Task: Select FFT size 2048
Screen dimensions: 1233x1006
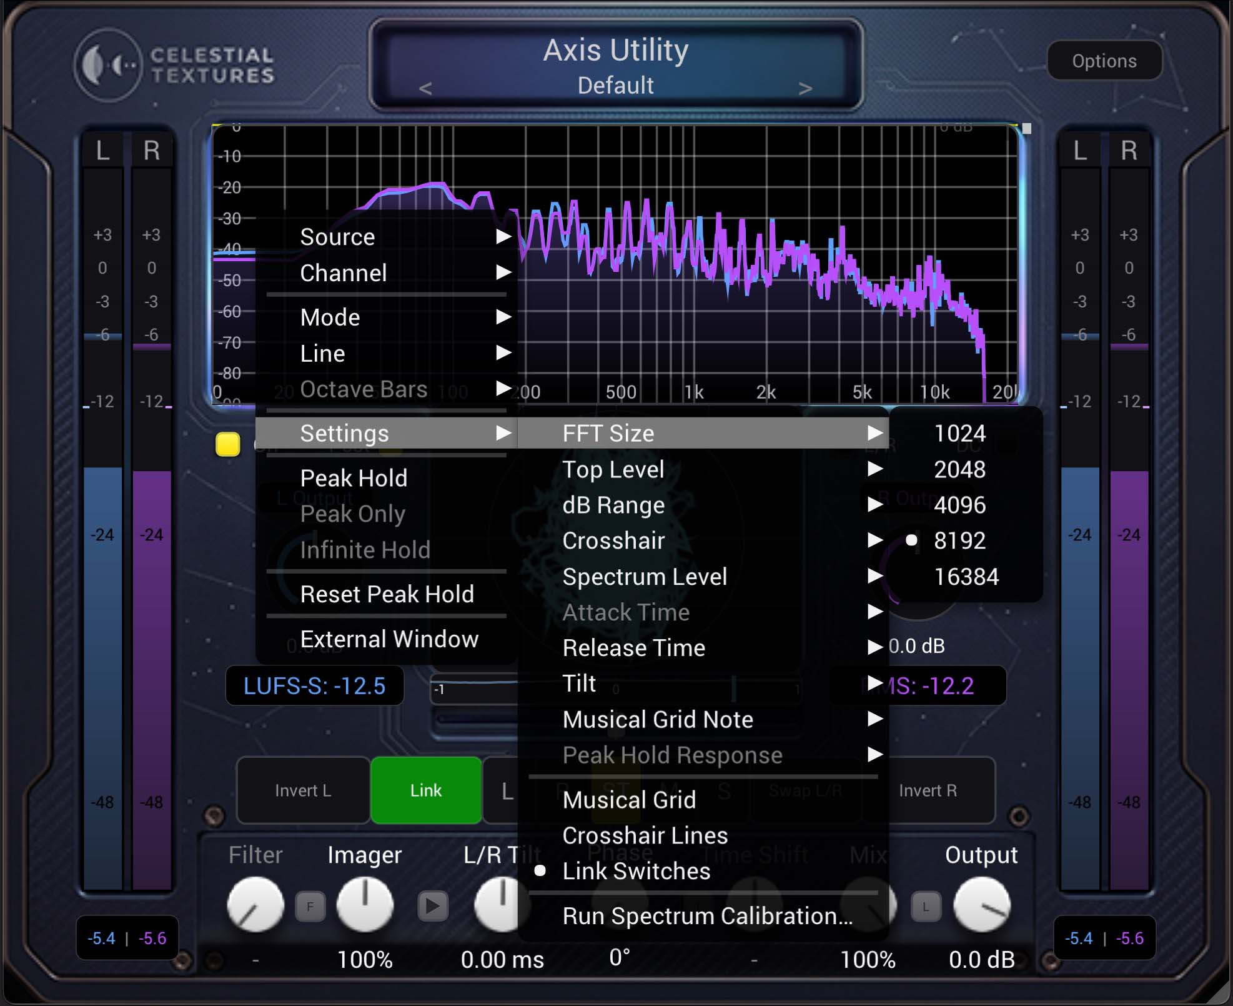Action: click(x=966, y=469)
